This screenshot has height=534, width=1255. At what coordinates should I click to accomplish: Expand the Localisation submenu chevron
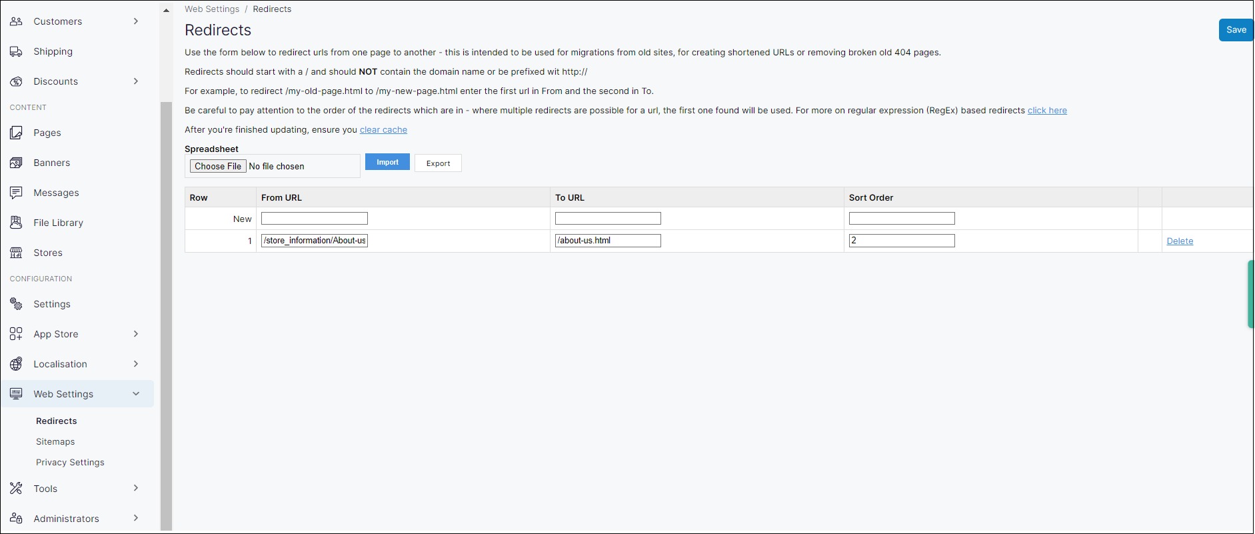coord(136,364)
